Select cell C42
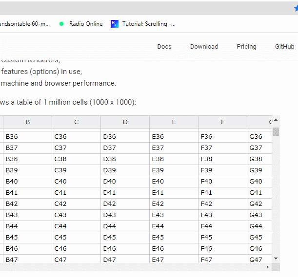This screenshot has width=298, height=277. tap(77, 204)
